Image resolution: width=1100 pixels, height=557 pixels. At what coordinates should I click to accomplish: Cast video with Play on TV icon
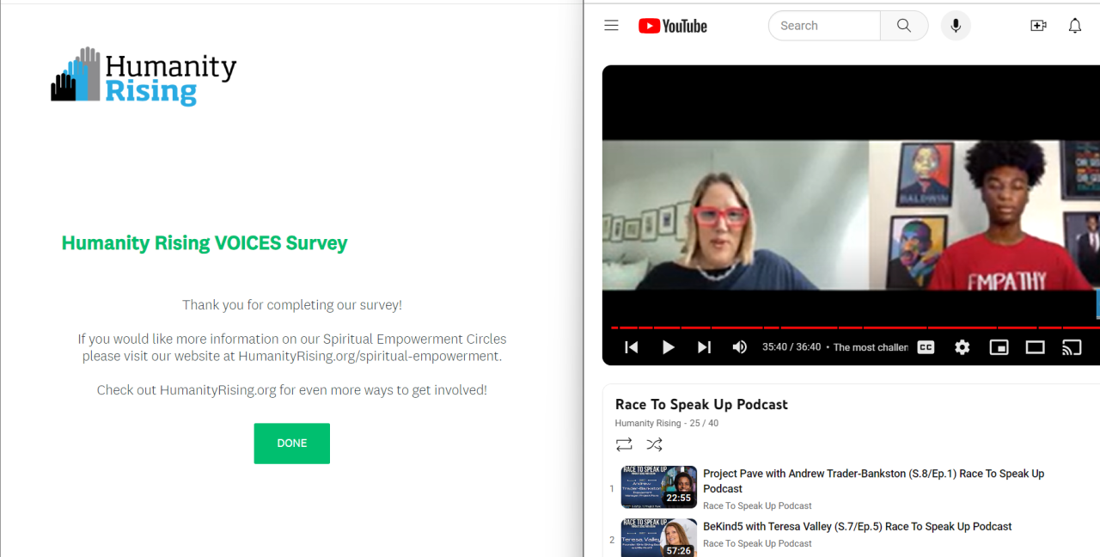(x=1072, y=347)
